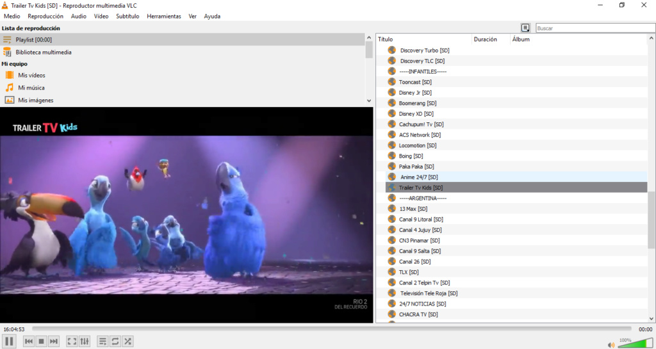The image size is (656, 349).
Task: Select Trailer Tv Kids [SD] row
Action: pos(516,188)
